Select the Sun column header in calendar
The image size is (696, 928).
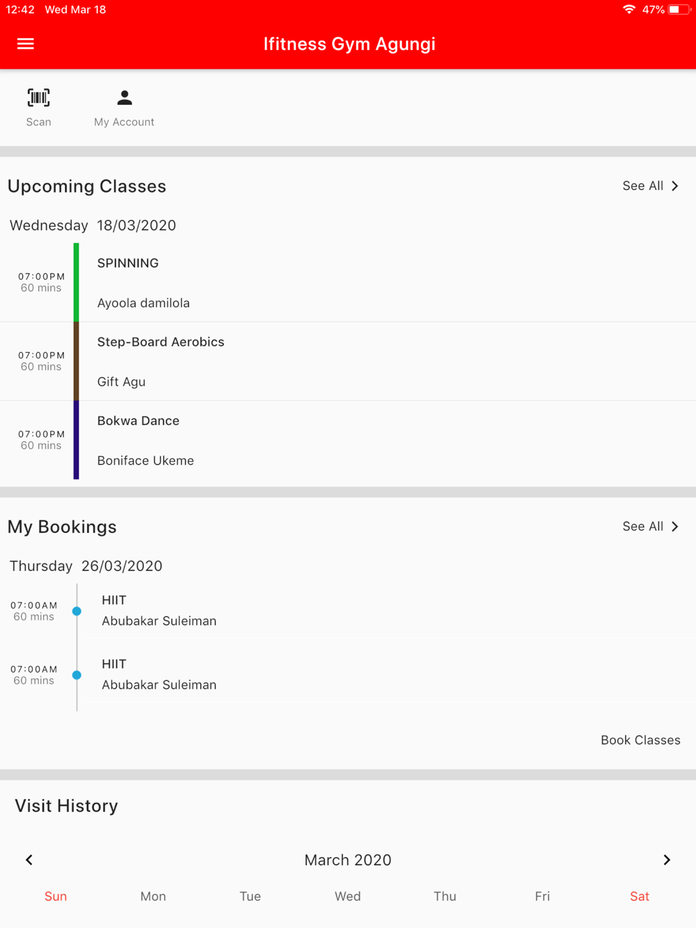coord(56,897)
